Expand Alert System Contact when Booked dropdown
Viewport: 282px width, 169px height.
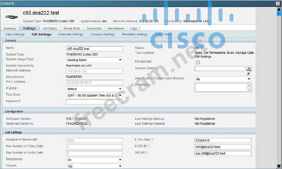coord(223,79)
